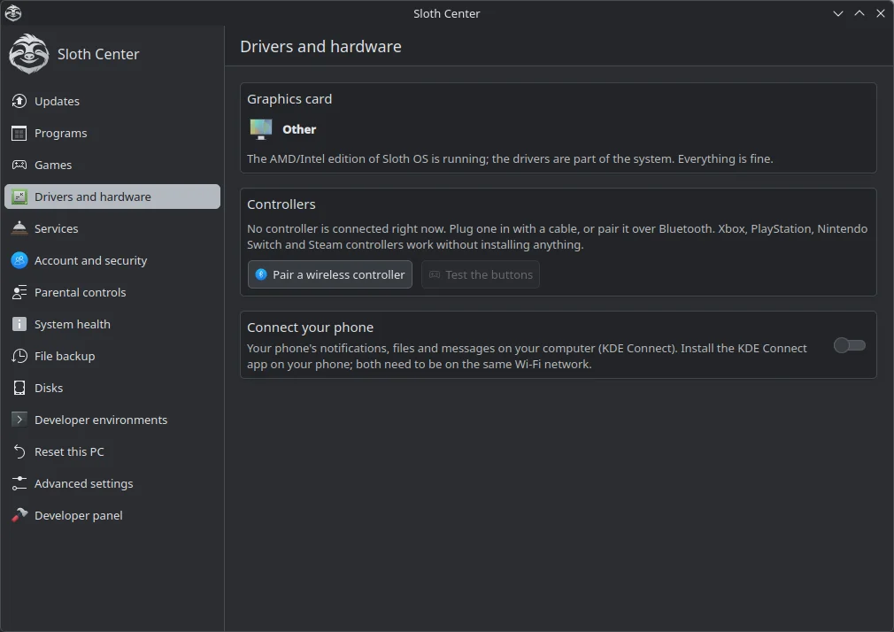The image size is (894, 632).
Task: Click the Controllers heading
Action: pyautogui.click(x=281, y=204)
